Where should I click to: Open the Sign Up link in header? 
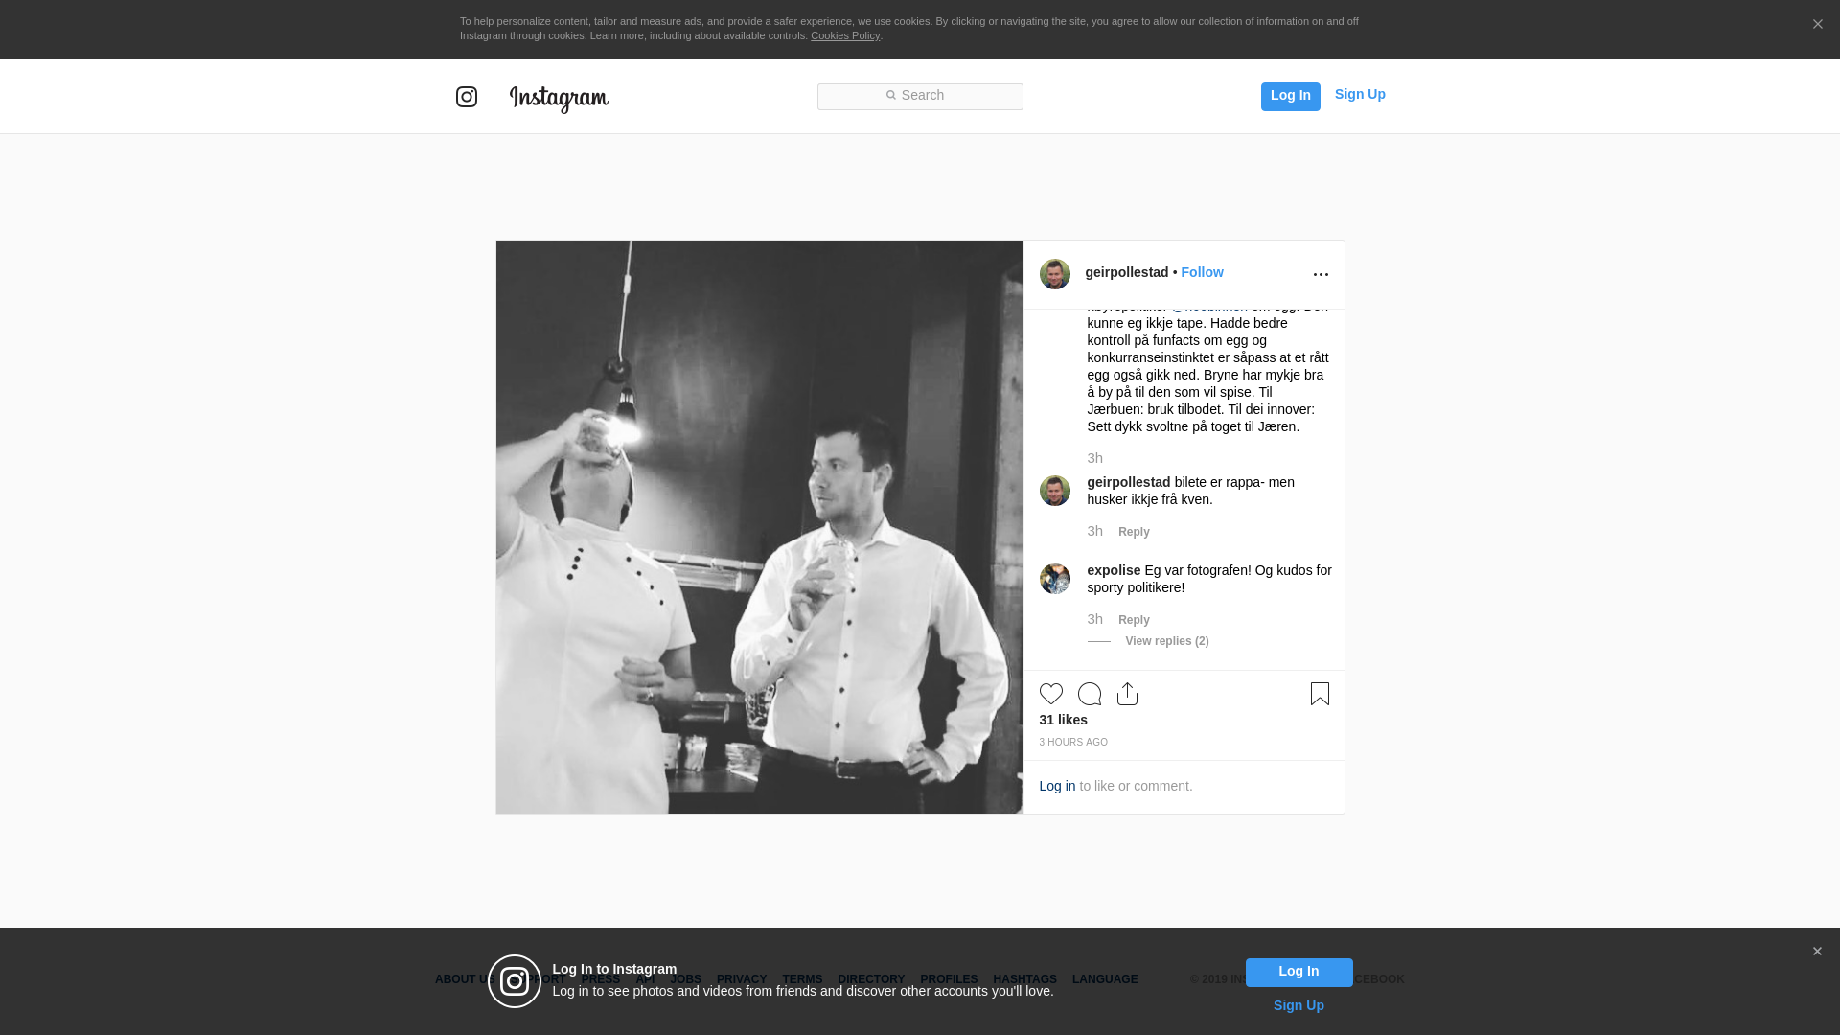pyautogui.click(x=1360, y=94)
